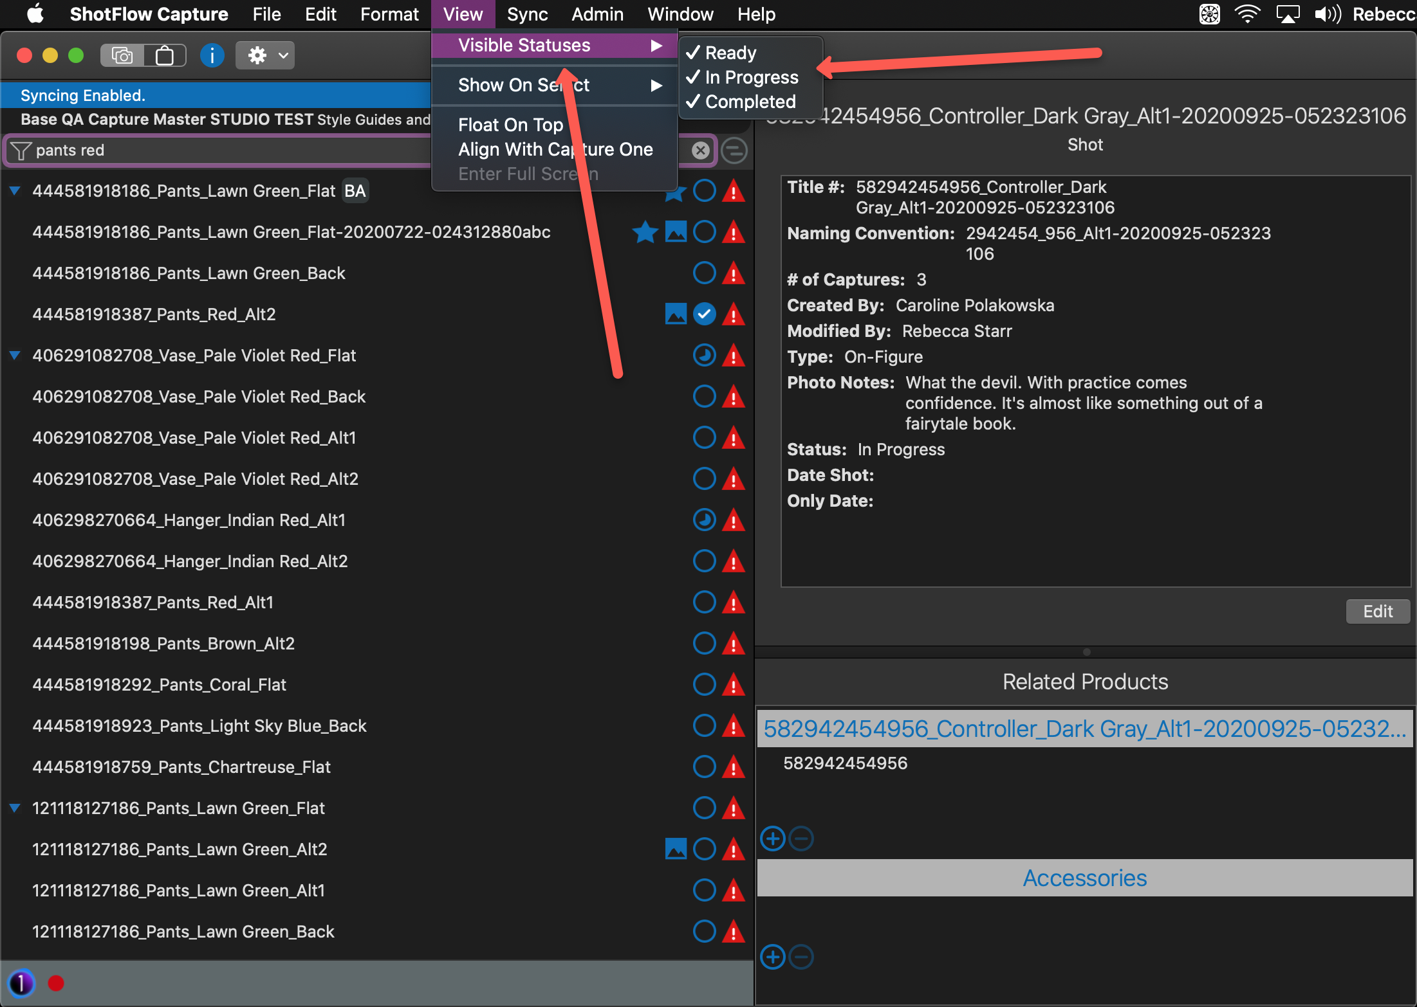Click warning triangle on Pants_Coral_Flat row
This screenshot has height=1007, width=1417.
pyautogui.click(x=733, y=685)
